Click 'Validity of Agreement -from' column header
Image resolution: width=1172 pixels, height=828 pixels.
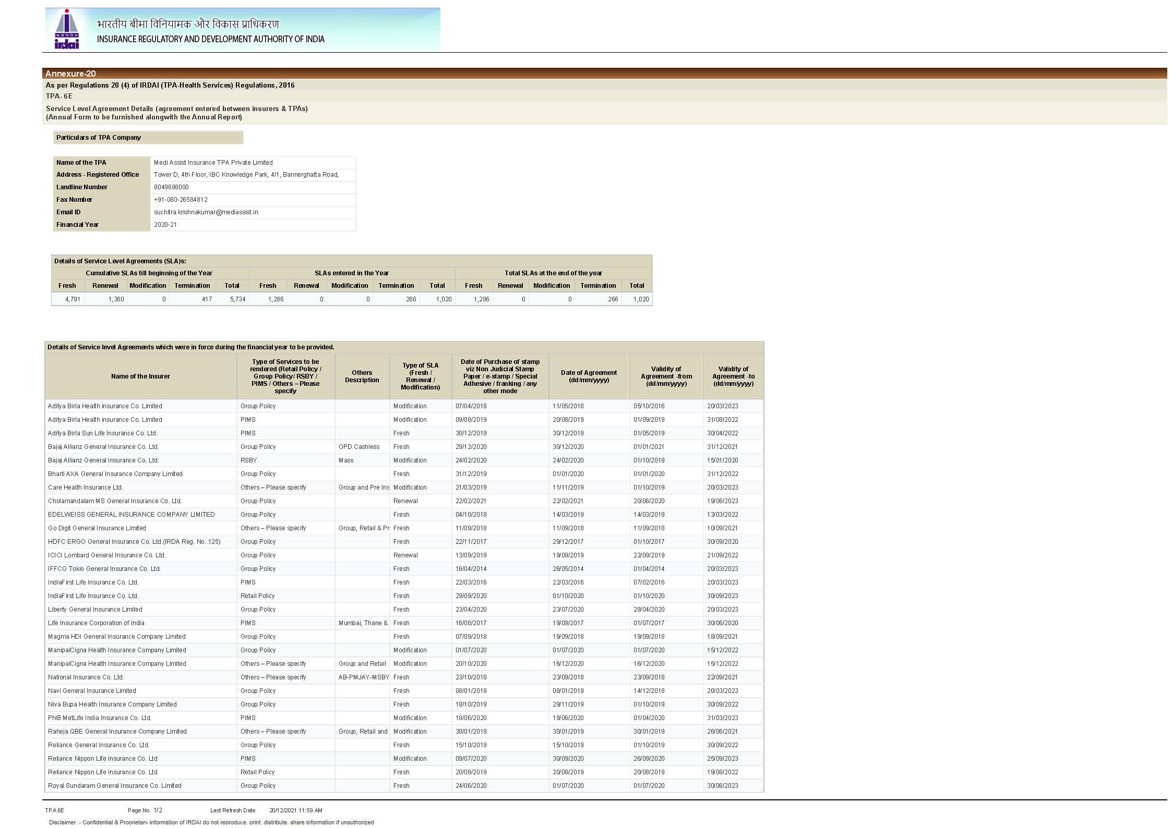click(x=666, y=376)
